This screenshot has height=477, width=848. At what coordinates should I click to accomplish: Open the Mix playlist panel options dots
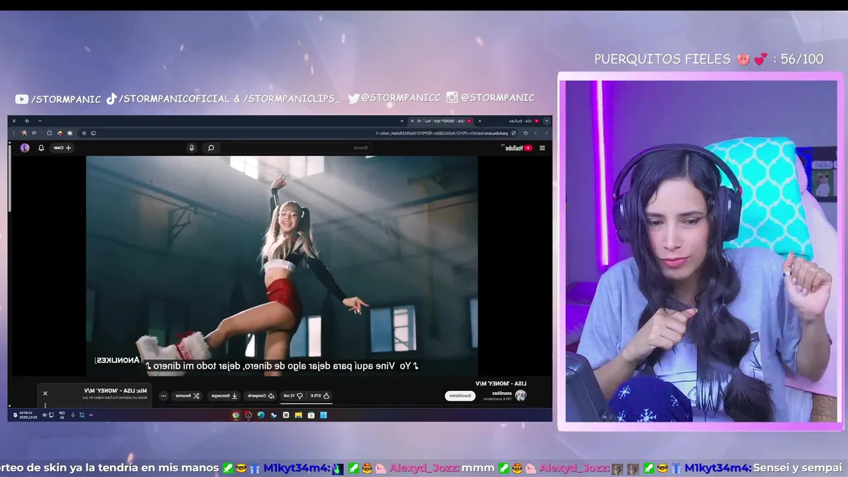pyautogui.click(x=45, y=405)
